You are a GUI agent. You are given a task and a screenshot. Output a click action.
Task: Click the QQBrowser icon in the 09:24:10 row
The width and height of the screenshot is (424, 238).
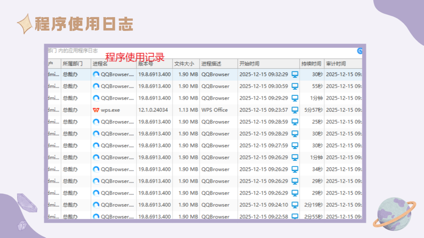pos(96,205)
